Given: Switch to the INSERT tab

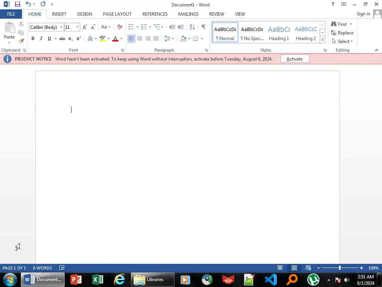Looking at the screenshot, I should (59, 14).
